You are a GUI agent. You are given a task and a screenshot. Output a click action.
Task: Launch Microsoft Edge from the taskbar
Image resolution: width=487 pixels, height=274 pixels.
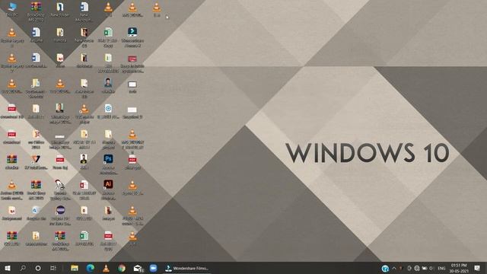[90, 268]
